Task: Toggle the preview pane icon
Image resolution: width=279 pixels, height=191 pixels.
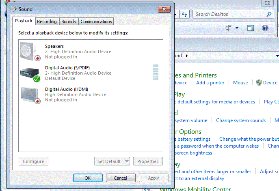Action: point(251,28)
